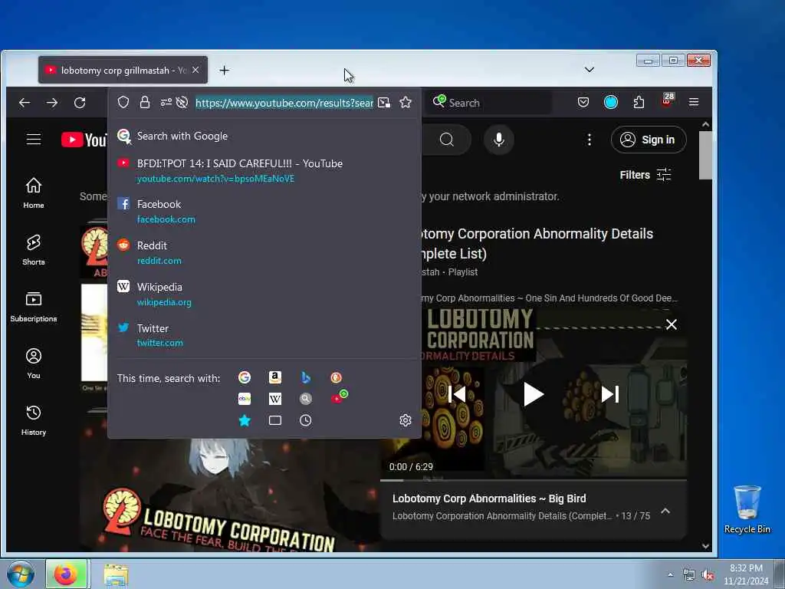785x589 pixels.
Task: Open YouTube search magnifier button
Action: (x=447, y=140)
